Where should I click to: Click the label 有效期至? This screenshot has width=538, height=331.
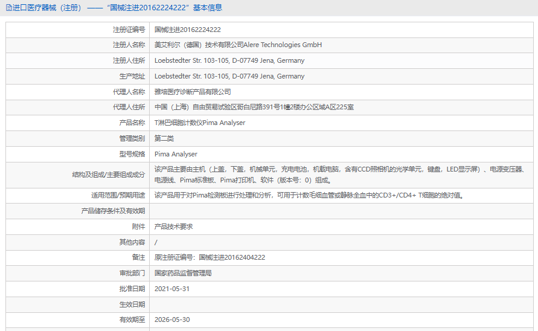click(132, 320)
